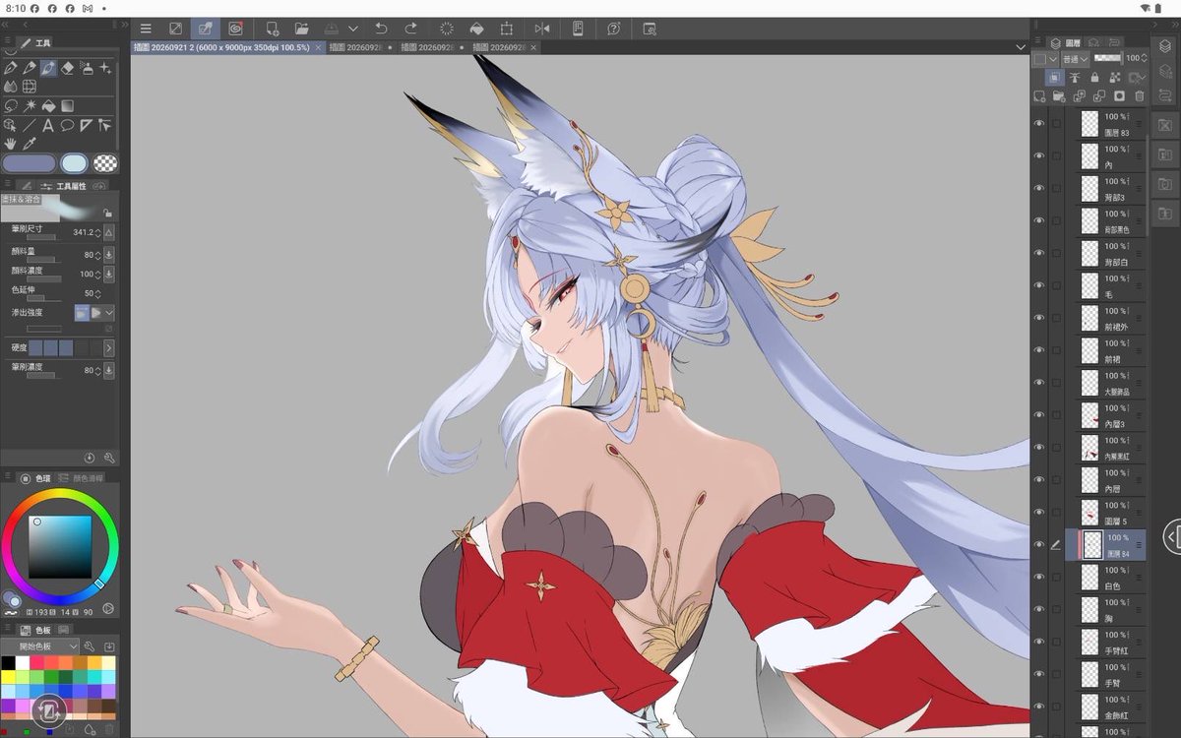Create a new layer folder

1058,96
